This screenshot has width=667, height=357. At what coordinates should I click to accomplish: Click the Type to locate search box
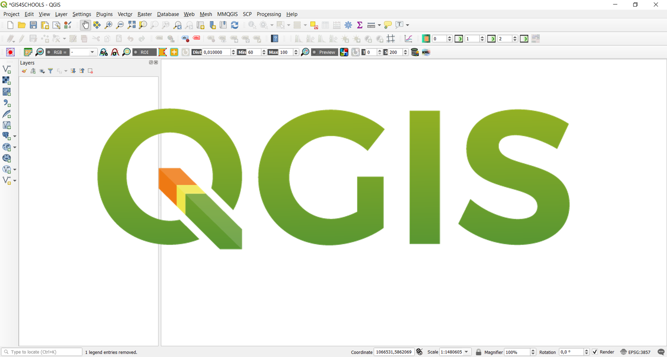[42, 352]
